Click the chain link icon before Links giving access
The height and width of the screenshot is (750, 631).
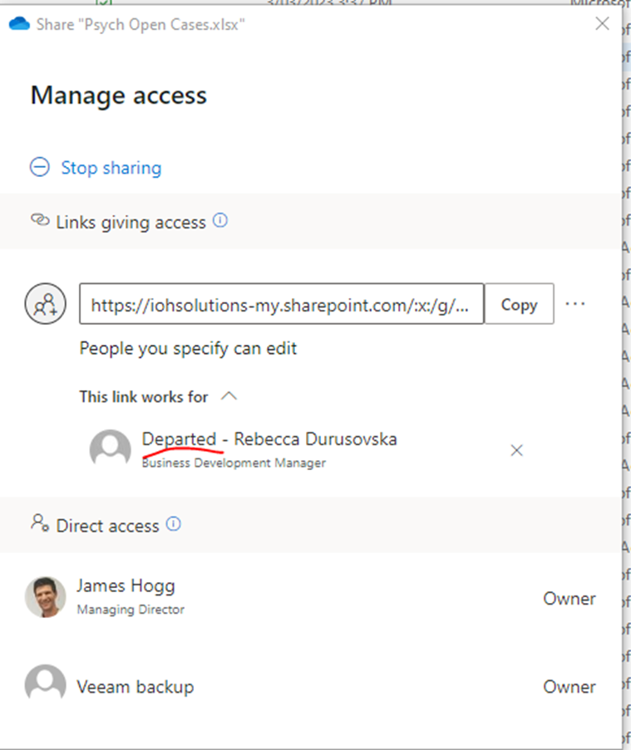pos(40,220)
